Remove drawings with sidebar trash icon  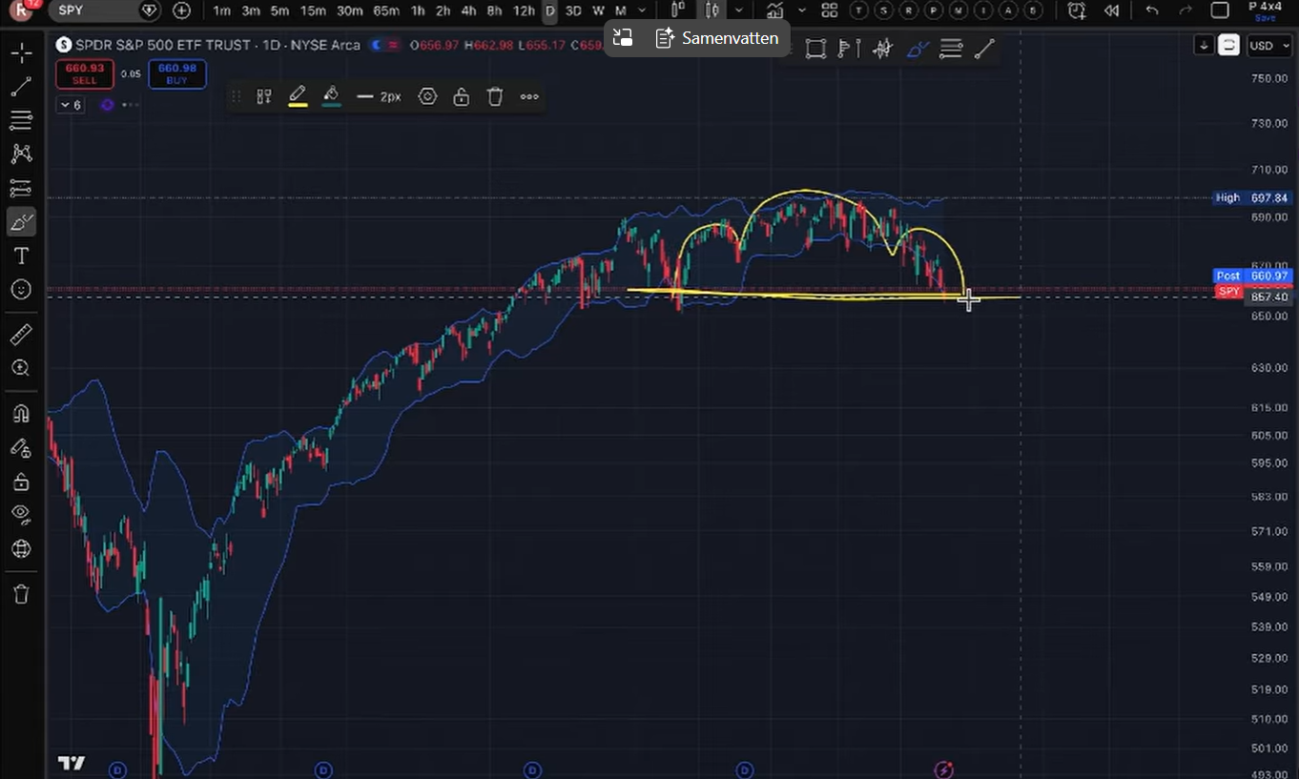[20, 594]
